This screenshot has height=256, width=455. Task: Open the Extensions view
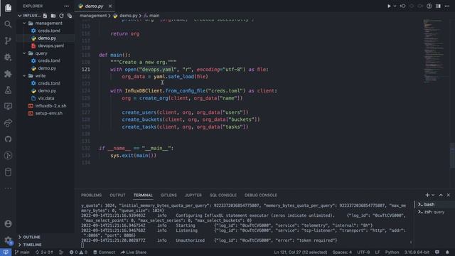pyautogui.click(x=8, y=74)
